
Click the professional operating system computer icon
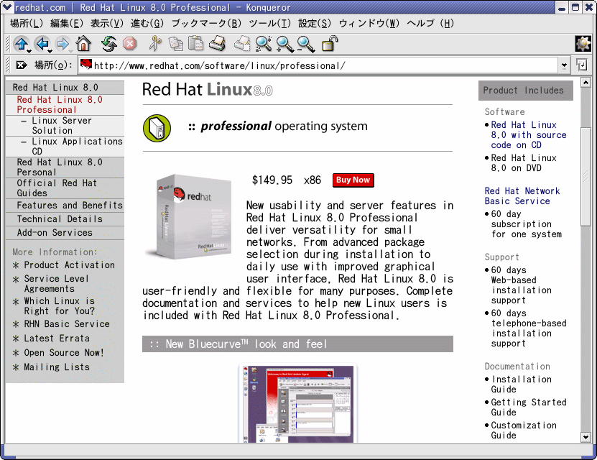coord(157,129)
